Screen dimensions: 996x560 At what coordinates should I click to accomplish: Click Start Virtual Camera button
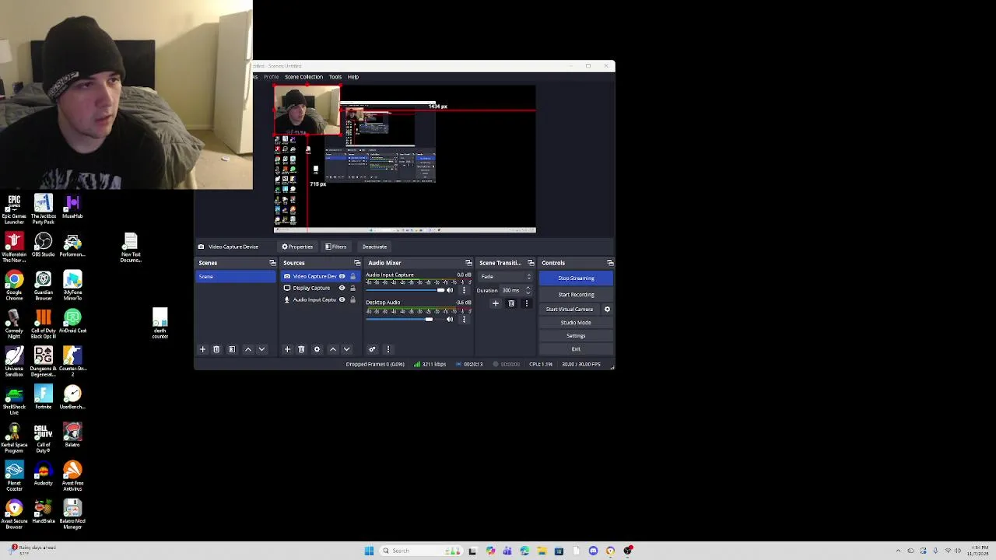570,310
